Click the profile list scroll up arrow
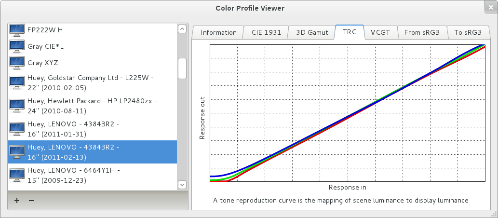Image resolution: width=498 pixels, height=218 pixels. [x=182, y=29]
